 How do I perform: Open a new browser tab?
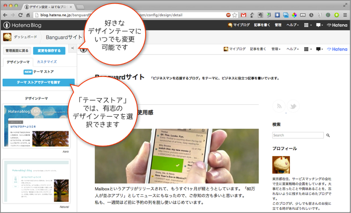[80, 7]
